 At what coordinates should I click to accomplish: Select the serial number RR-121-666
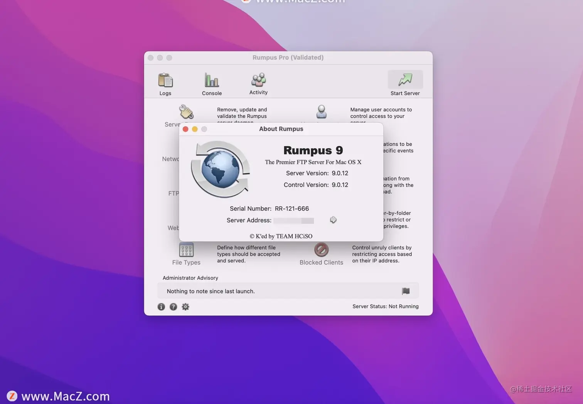click(x=292, y=209)
